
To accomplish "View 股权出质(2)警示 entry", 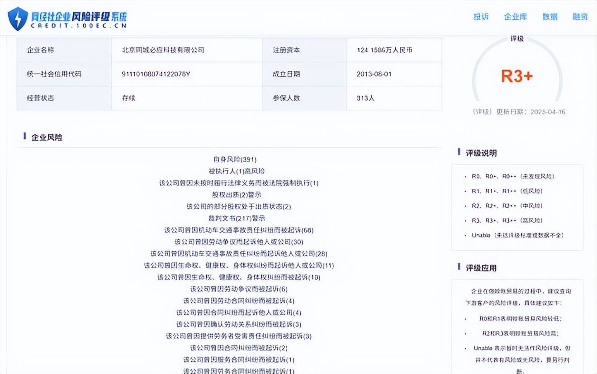I will pos(237,195).
